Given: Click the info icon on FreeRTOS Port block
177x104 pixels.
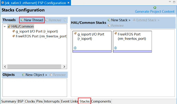Looking at the screenshot, I should (115, 48).
